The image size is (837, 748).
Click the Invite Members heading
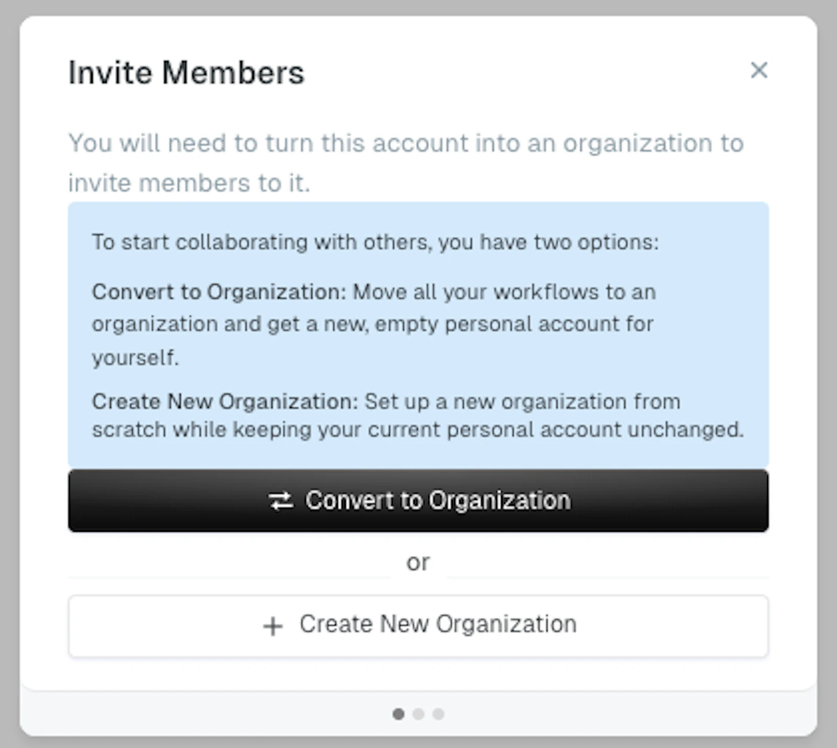(186, 72)
